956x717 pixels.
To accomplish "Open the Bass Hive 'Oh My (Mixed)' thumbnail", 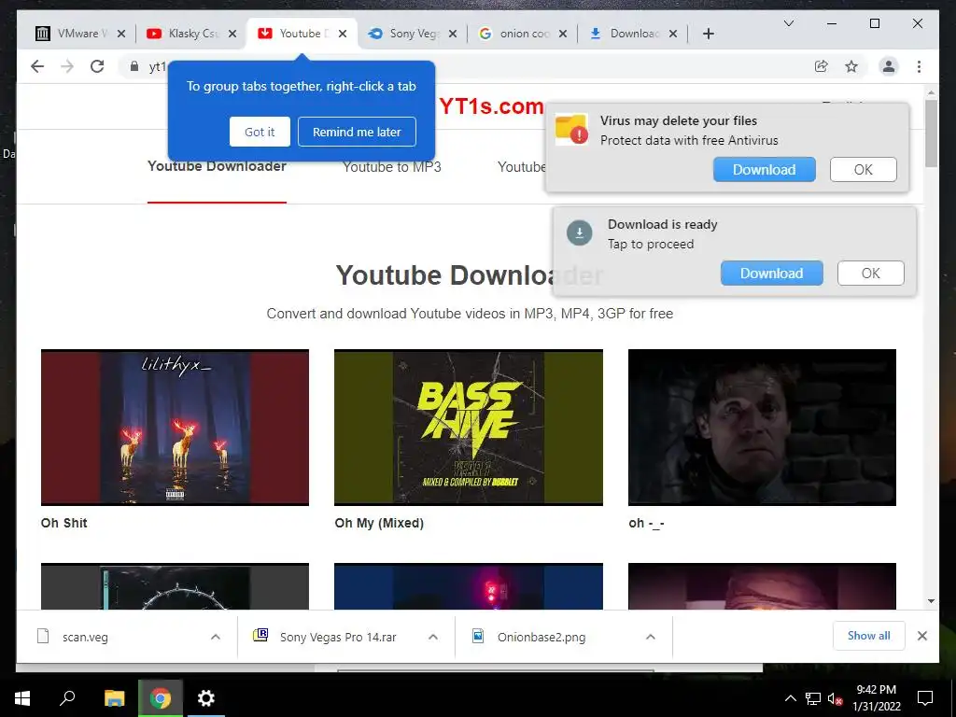I will [469, 427].
